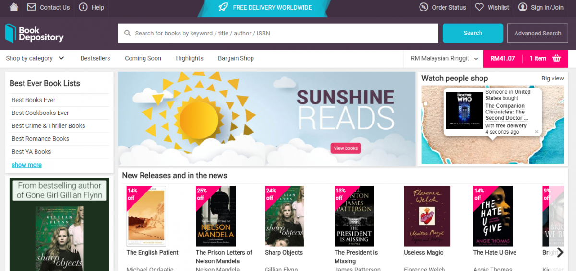Viewport: 576px width, 271px height.
Task: Switch Watch people shop to Big view
Action: pyautogui.click(x=552, y=78)
